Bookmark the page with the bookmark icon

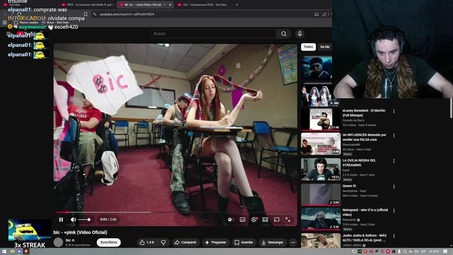coord(85,14)
